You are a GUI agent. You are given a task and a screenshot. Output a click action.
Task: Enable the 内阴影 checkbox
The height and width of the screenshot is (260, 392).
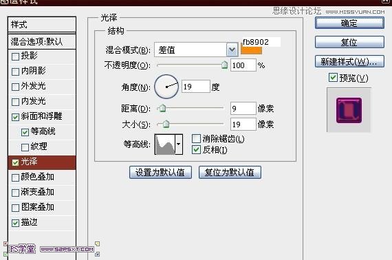pos(15,72)
